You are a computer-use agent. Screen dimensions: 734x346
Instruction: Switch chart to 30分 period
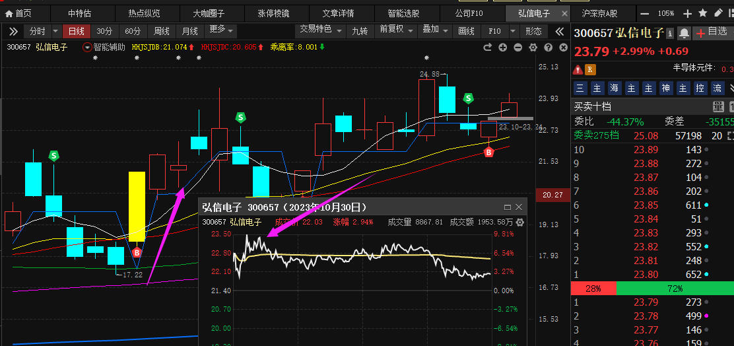point(104,32)
